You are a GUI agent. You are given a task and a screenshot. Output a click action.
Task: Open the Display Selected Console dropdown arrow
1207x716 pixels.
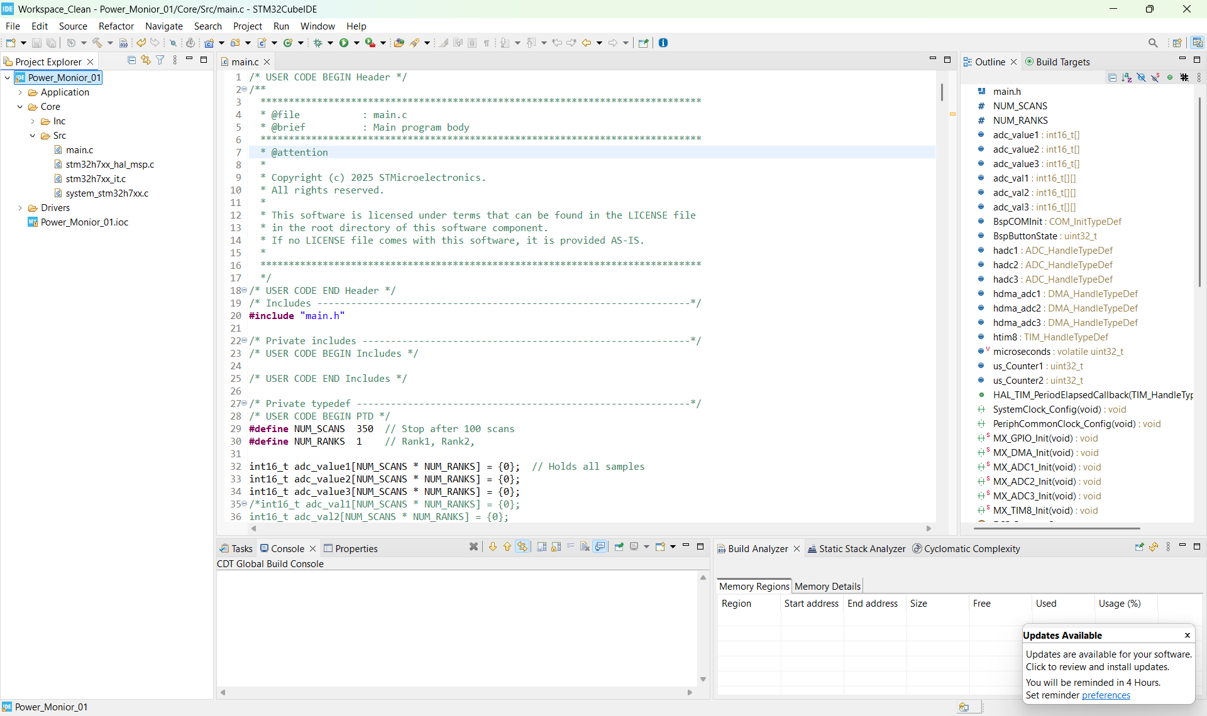coord(646,547)
